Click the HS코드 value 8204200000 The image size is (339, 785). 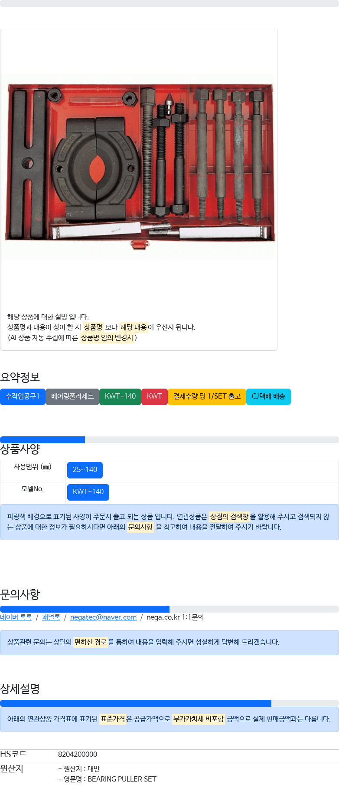pyautogui.click(x=78, y=755)
